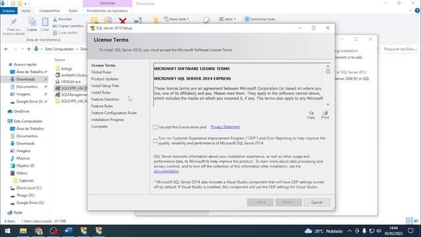Image resolution: width=421 pixels, height=237 pixels.
Task: Open Chrome from the taskbar
Action: (38, 231)
